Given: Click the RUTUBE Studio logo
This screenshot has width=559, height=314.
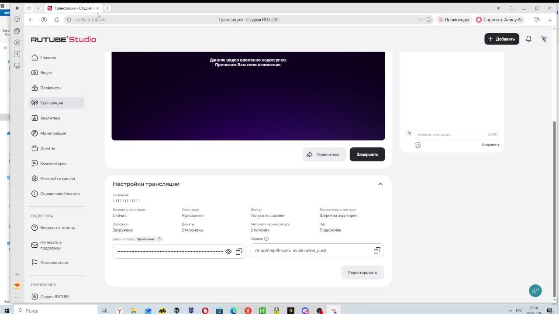Looking at the screenshot, I should (63, 39).
